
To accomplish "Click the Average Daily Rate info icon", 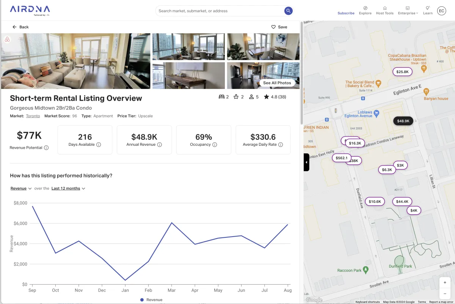I will pos(281,145).
